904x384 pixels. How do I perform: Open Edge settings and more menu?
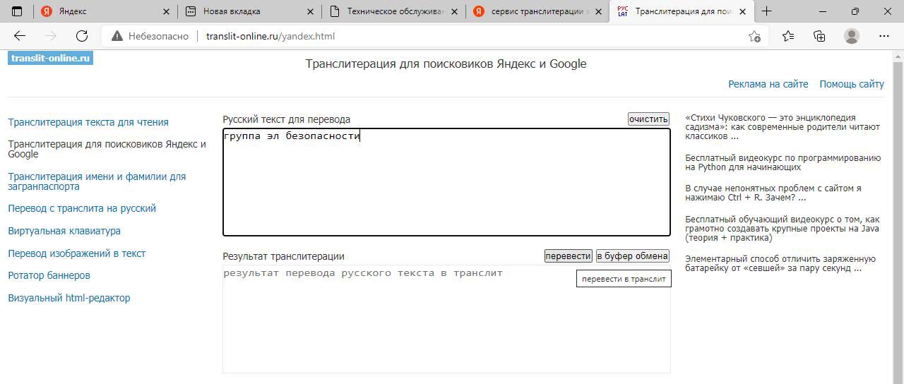(884, 36)
